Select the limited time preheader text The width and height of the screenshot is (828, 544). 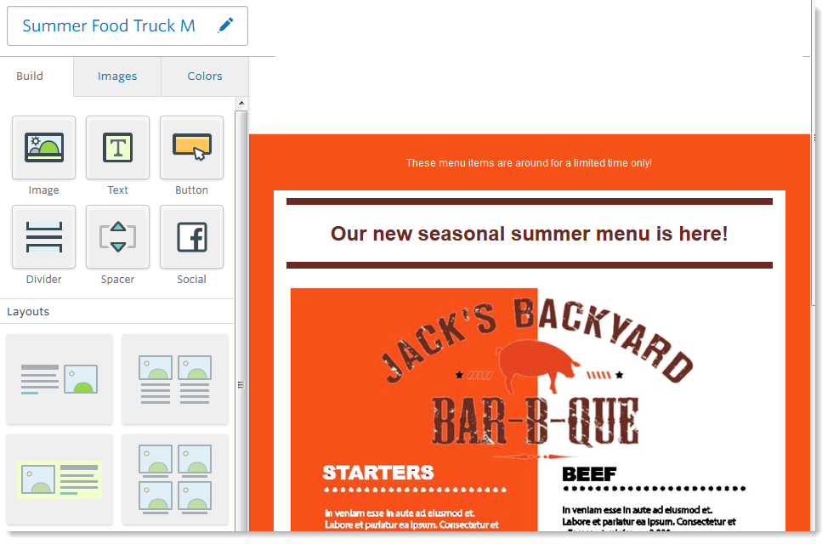[529, 163]
